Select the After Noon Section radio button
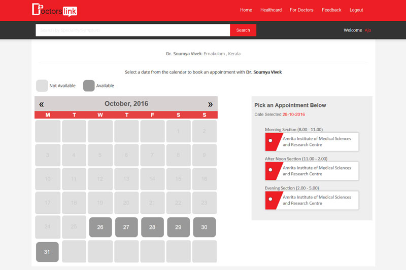 pyautogui.click(x=270, y=170)
